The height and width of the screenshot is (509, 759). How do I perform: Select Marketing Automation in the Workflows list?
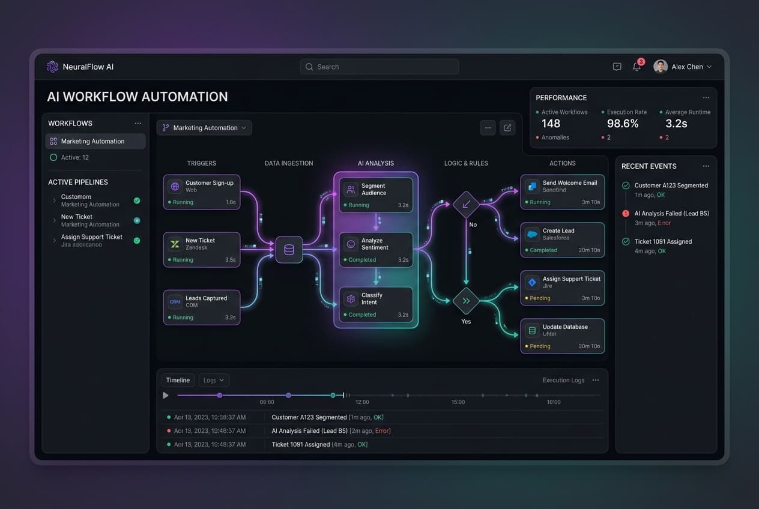pyautogui.click(x=95, y=141)
